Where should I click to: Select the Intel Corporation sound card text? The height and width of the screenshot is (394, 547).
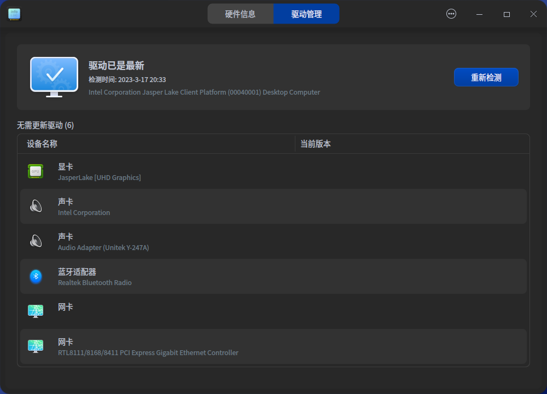[x=84, y=212]
